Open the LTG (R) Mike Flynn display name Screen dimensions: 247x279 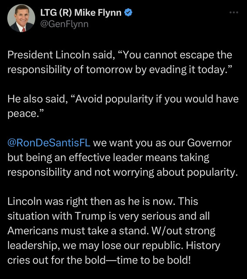pos(81,13)
